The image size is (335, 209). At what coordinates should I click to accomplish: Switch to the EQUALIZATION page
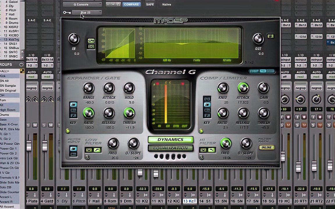170,148
